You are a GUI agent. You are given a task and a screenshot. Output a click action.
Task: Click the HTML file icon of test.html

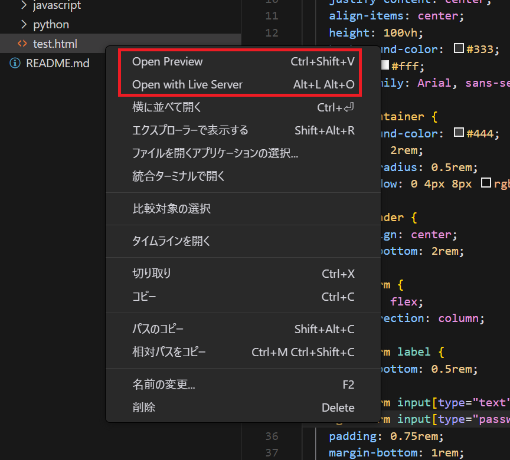(x=22, y=44)
